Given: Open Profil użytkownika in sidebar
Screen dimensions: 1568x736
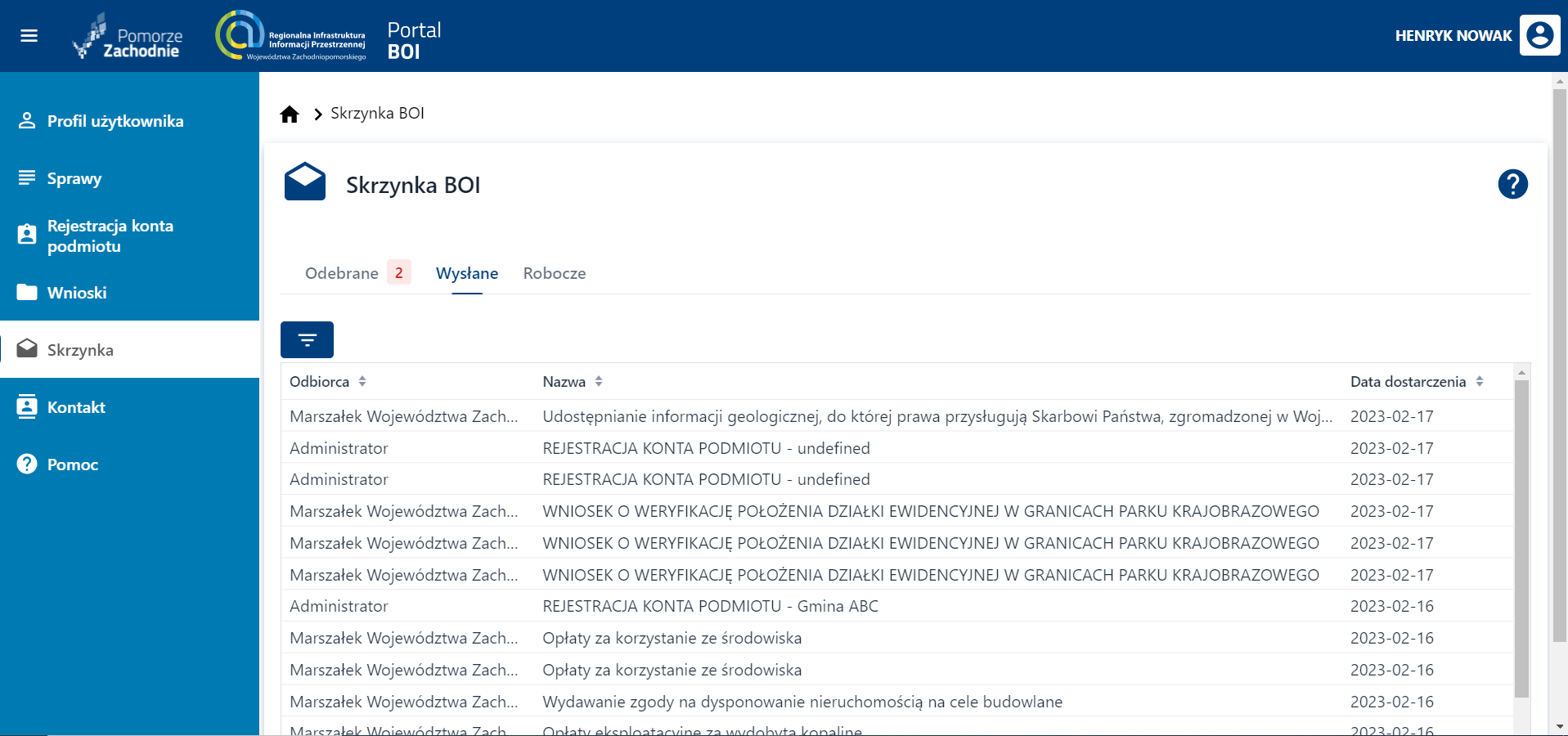Looking at the screenshot, I should click(115, 121).
